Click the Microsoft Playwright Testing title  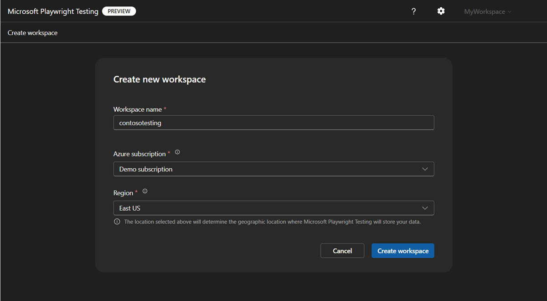(52, 11)
